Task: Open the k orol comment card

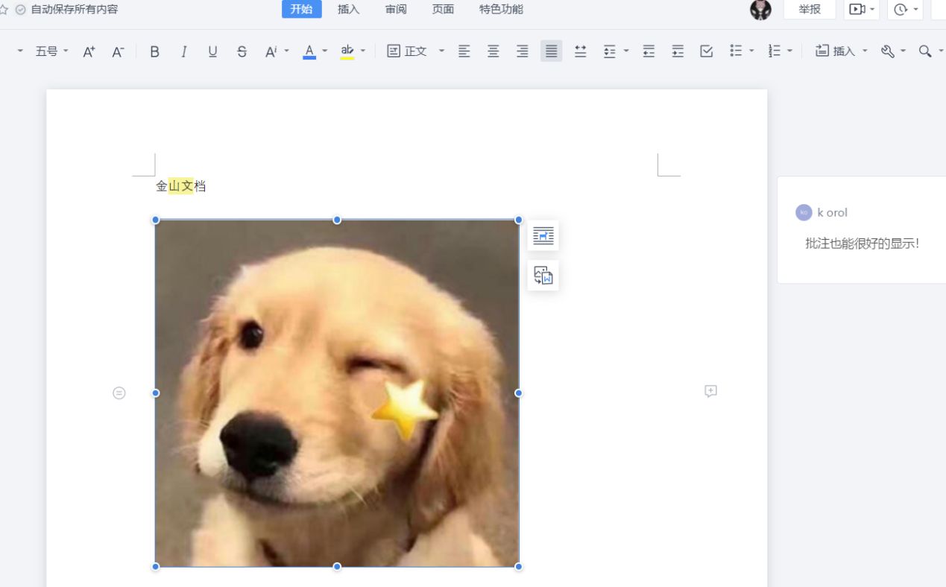Action: 862,229
